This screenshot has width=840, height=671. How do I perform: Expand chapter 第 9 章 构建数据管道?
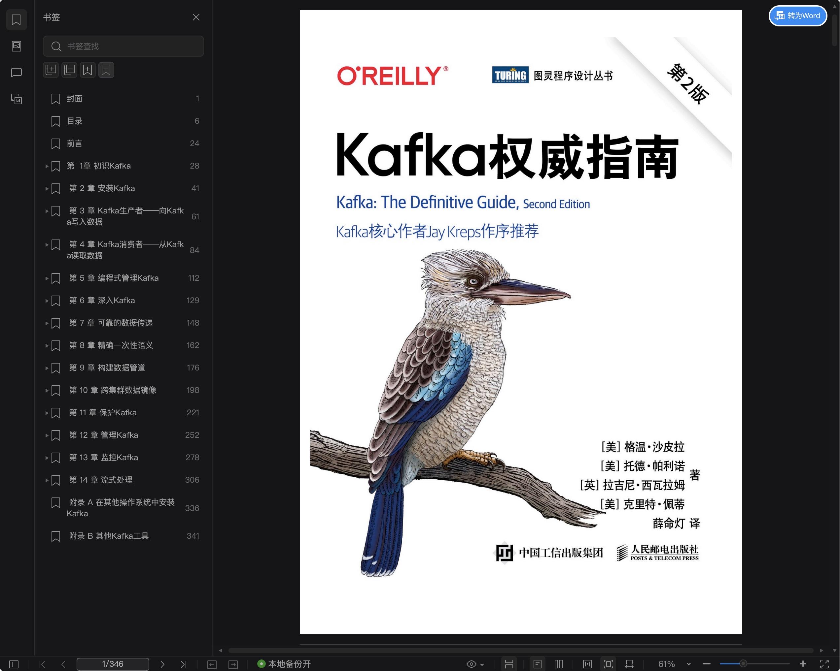pos(47,368)
